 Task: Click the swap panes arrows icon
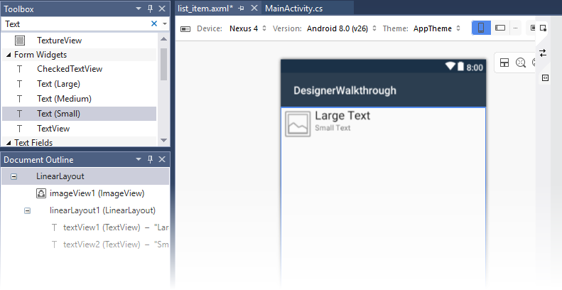click(543, 53)
